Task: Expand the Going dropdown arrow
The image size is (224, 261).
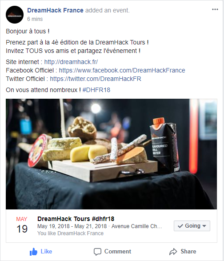Action: [204, 226]
